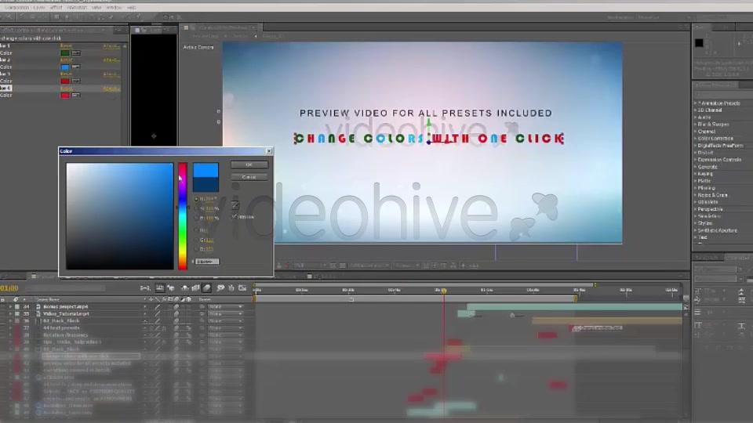
Task: Select the 44 text presets layer
Action: [61, 328]
